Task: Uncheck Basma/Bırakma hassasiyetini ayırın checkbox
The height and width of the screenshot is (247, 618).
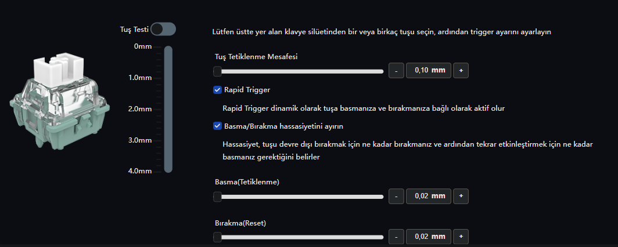Action: pyautogui.click(x=218, y=125)
